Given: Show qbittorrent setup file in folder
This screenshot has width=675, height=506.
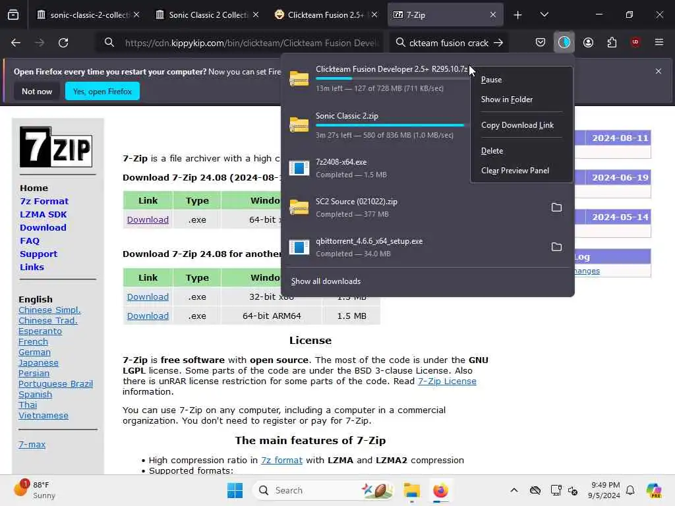Looking at the screenshot, I should (x=556, y=247).
